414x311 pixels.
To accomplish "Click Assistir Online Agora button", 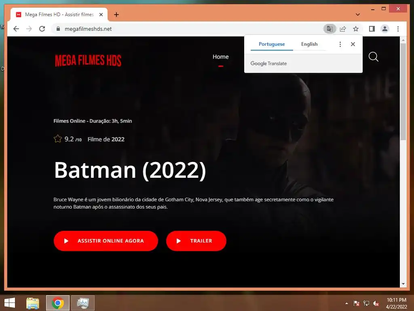I will [x=106, y=241].
